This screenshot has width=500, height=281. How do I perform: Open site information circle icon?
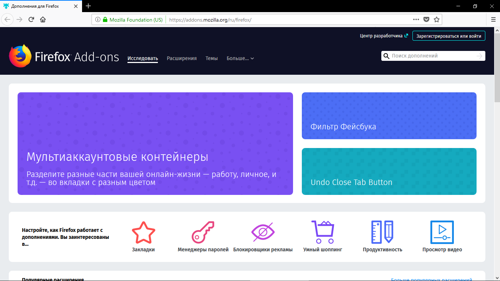coord(98,20)
